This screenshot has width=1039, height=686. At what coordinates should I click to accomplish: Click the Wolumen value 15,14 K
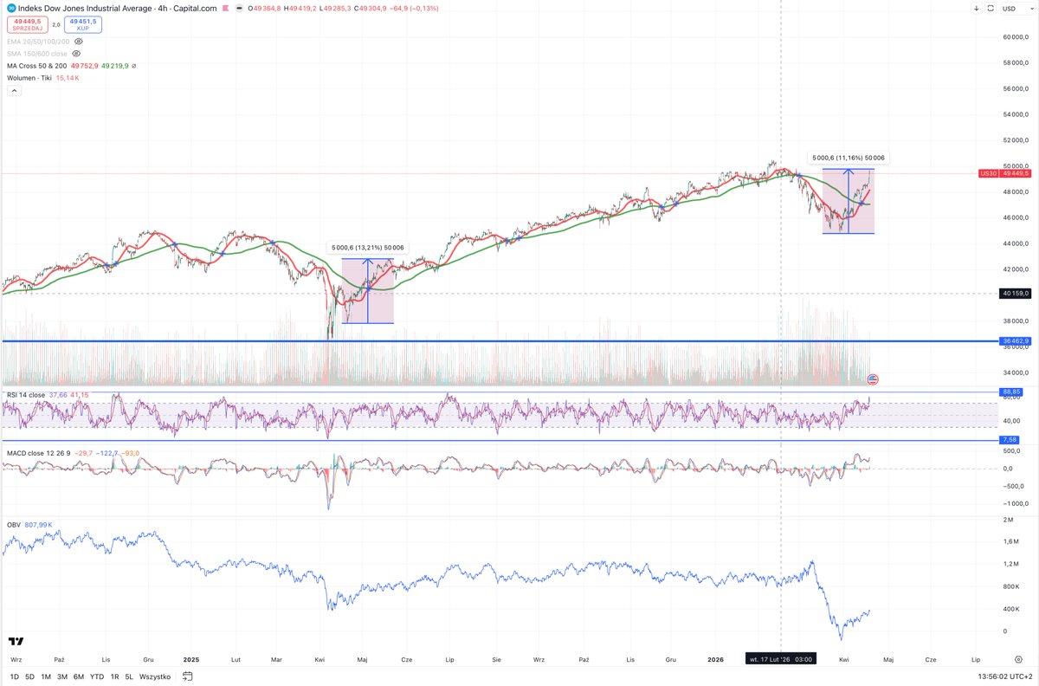coord(68,78)
